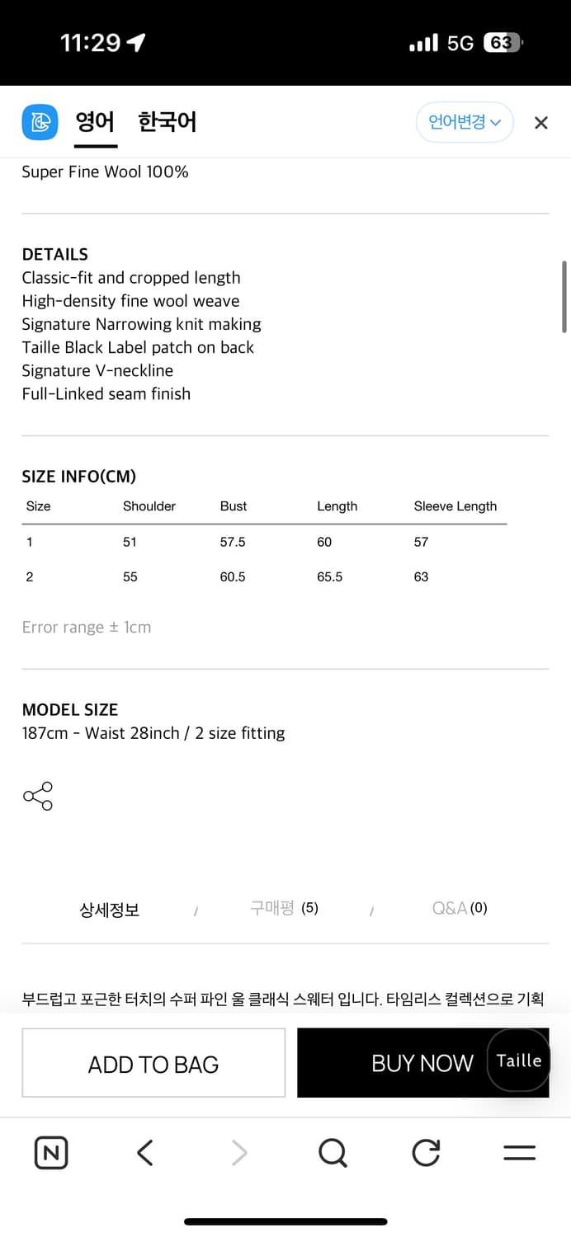Open the Naver home N icon
This screenshot has height=1237, width=571.
coord(51,1152)
